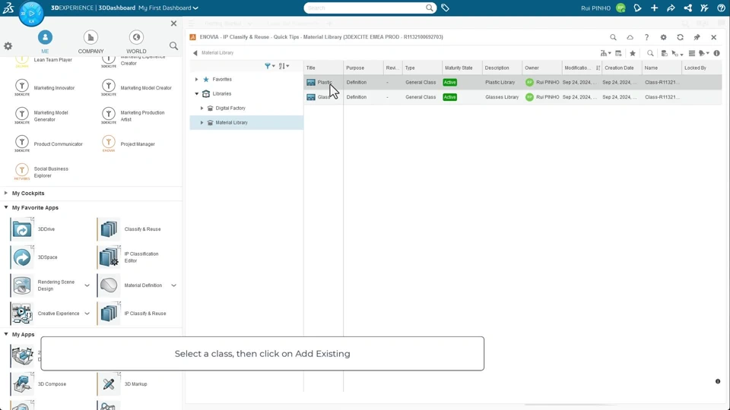Switch to the WORLD tab
This screenshot has width=730, height=410.
point(136,42)
